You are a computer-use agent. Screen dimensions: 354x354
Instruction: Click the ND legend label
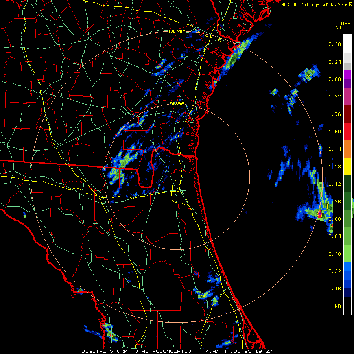click(x=338, y=306)
